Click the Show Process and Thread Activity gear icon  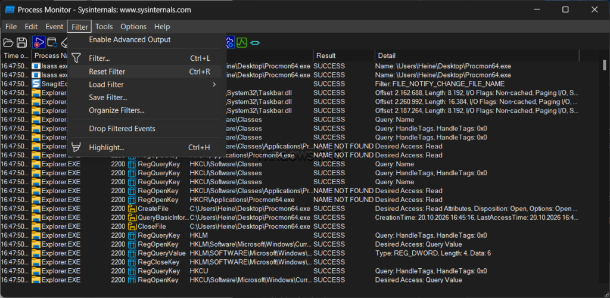(229, 42)
